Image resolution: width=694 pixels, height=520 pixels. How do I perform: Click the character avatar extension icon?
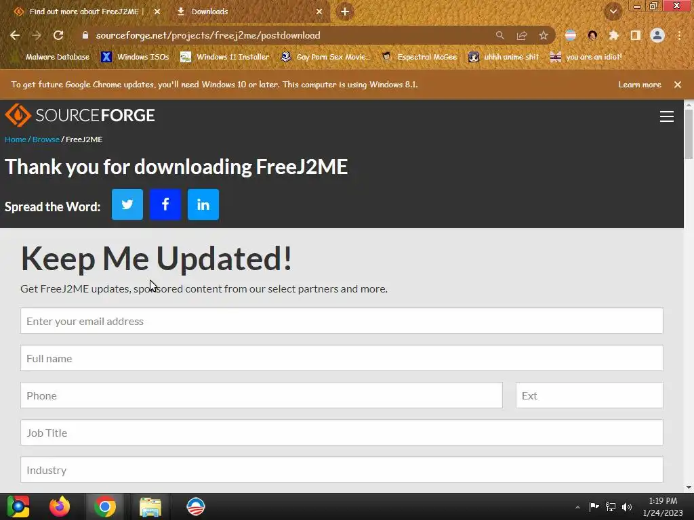point(592,35)
